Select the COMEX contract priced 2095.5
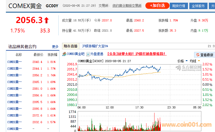Image resolution: width=215 pixels, height=132 pixels. [14, 102]
